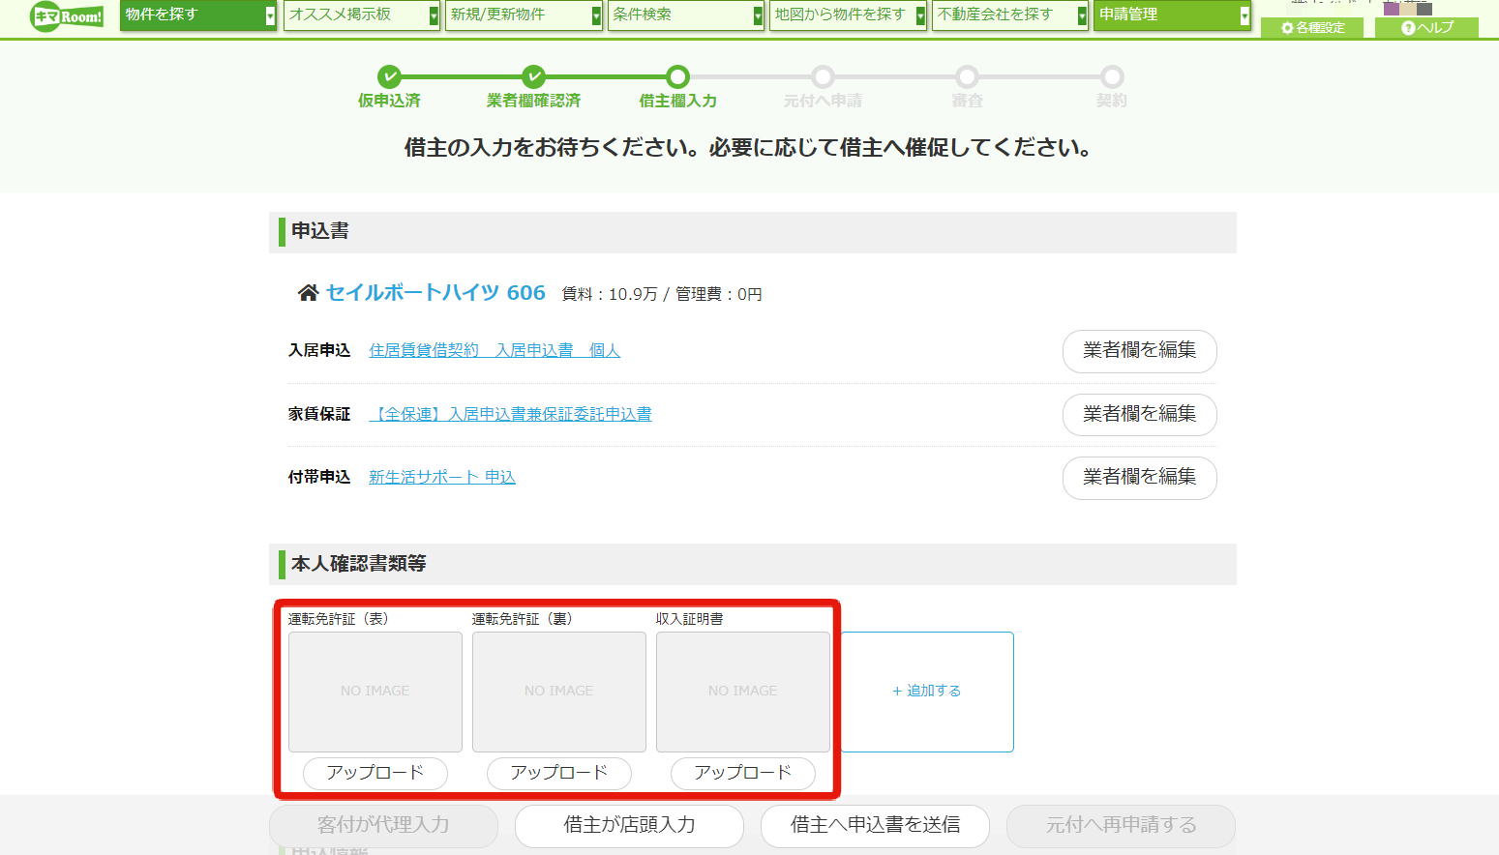Click the 収入証明書 NO IMAGE thumbnail
Image resolution: width=1499 pixels, height=855 pixels.
pos(743,692)
